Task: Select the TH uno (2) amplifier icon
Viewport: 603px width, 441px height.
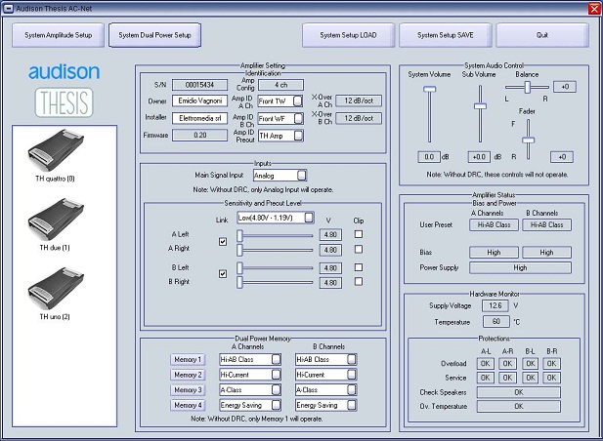Action: tap(56, 288)
